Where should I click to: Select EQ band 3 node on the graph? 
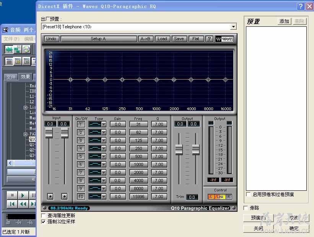(105, 80)
